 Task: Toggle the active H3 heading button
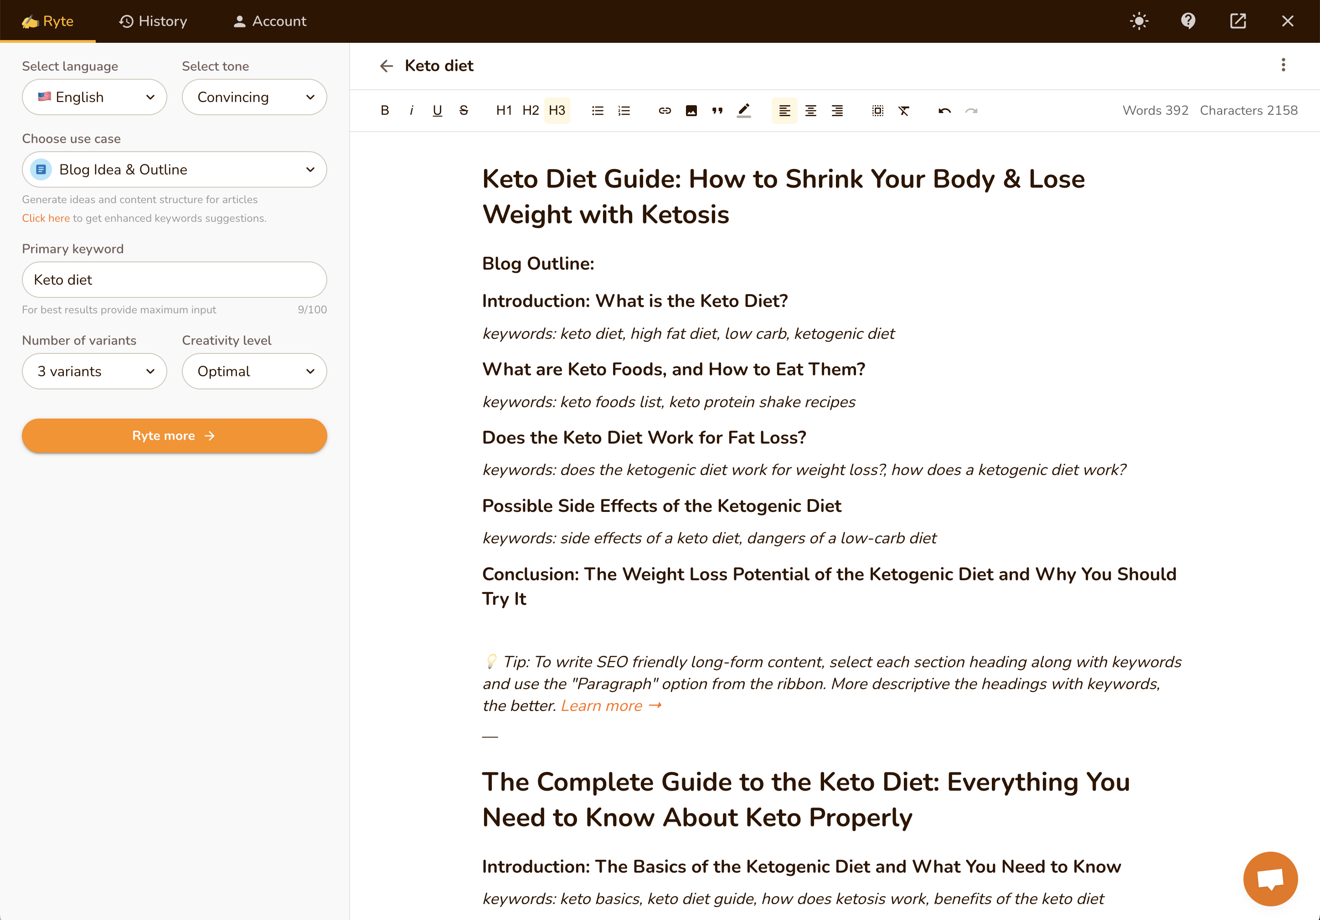click(x=557, y=110)
